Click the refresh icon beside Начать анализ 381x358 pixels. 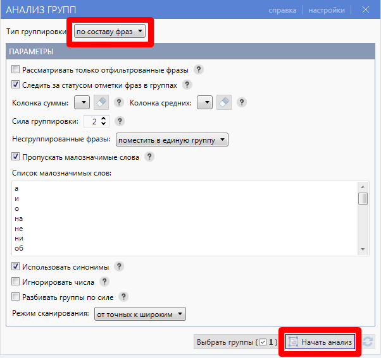pos(369,342)
